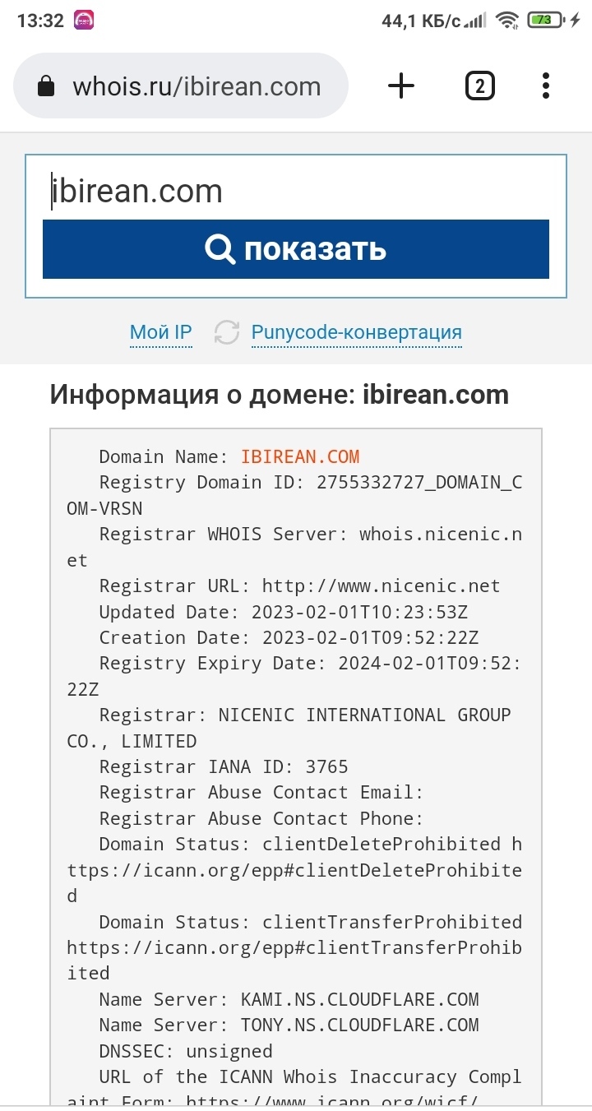Tap the pink app notification icon in the status bar

[84, 21]
